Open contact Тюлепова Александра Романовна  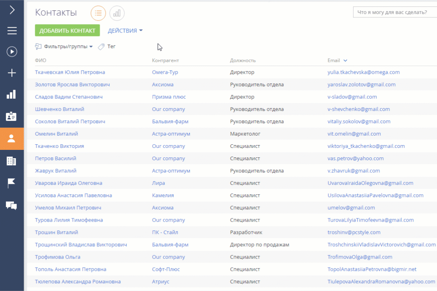click(x=78, y=281)
